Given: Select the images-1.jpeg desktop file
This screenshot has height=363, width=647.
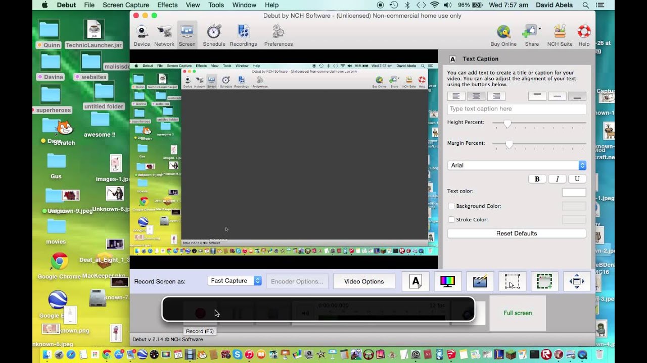Looking at the screenshot, I should (x=116, y=168).
